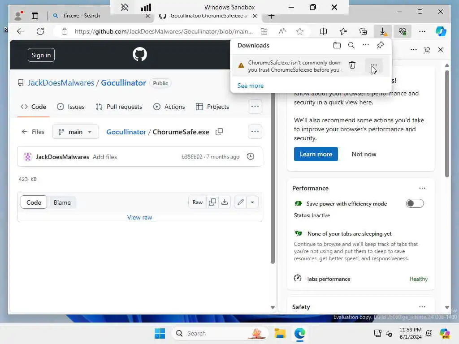Expand edit options dropdown arrow
This screenshot has height=344, width=459.
click(252, 202)
